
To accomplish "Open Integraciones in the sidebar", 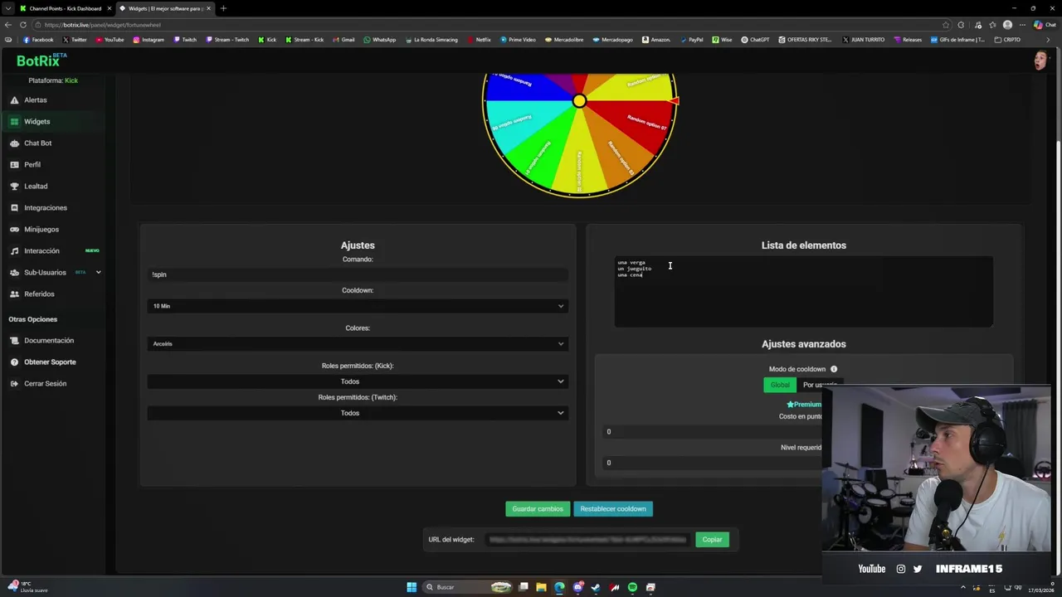I will tap(46, 207).
